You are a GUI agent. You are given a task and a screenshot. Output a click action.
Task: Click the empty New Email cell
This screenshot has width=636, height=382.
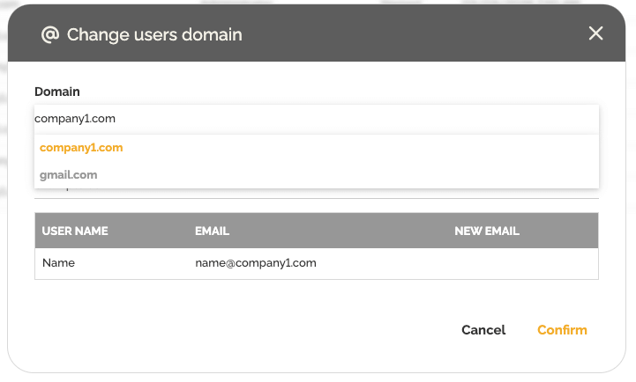520,263
